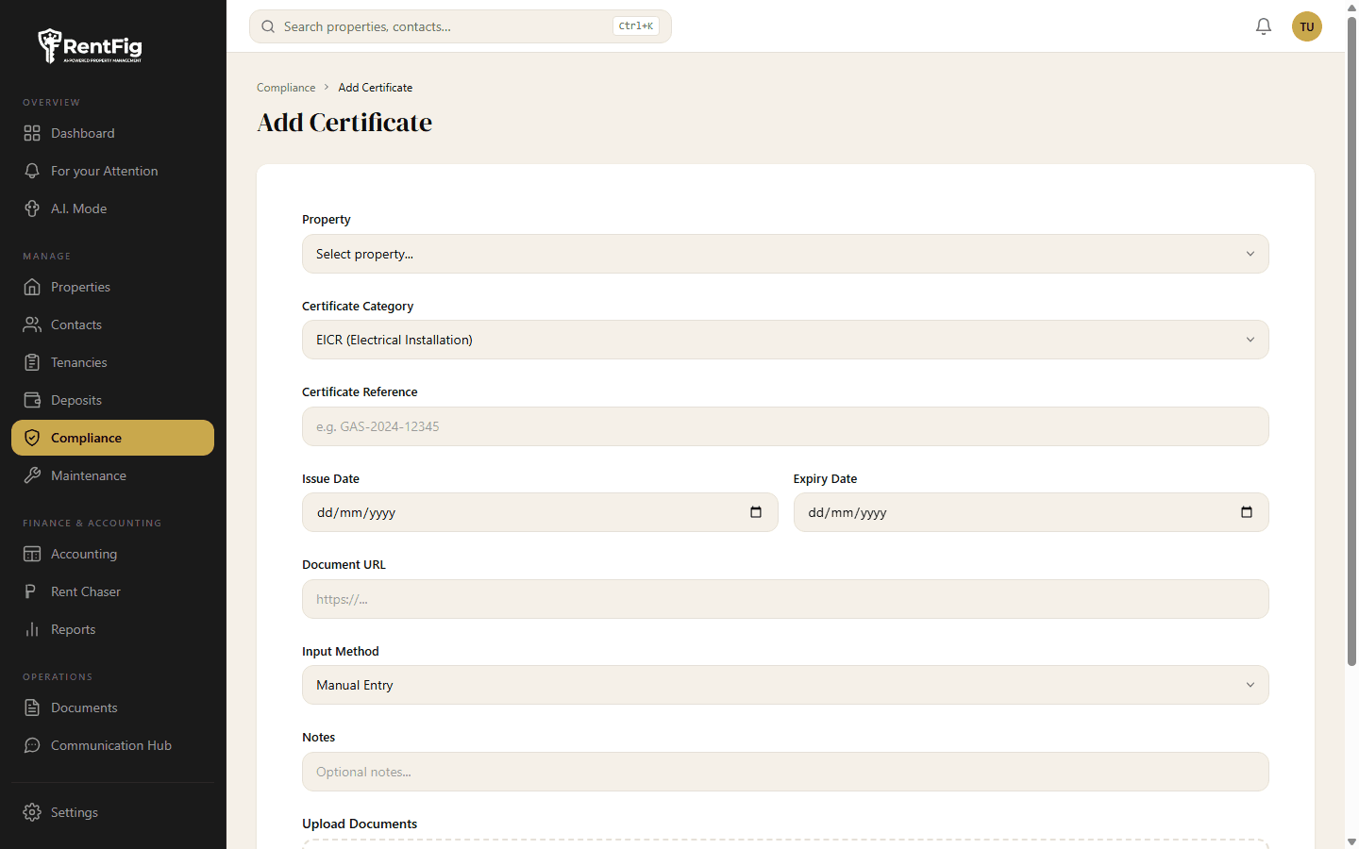The image size is (1359, 849).
Task: Click the Documents file icon
Action: click(x=32, y=707)
